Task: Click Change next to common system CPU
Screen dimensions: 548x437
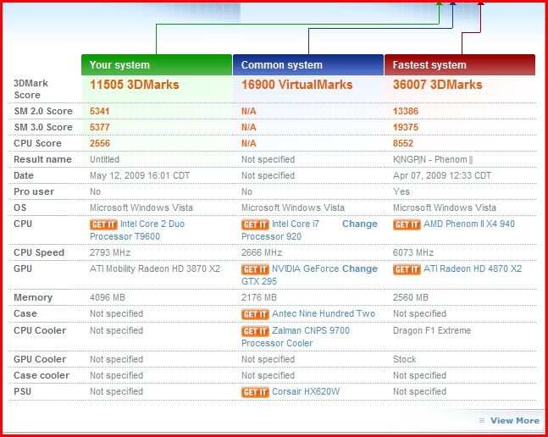Action: (360, 224)
